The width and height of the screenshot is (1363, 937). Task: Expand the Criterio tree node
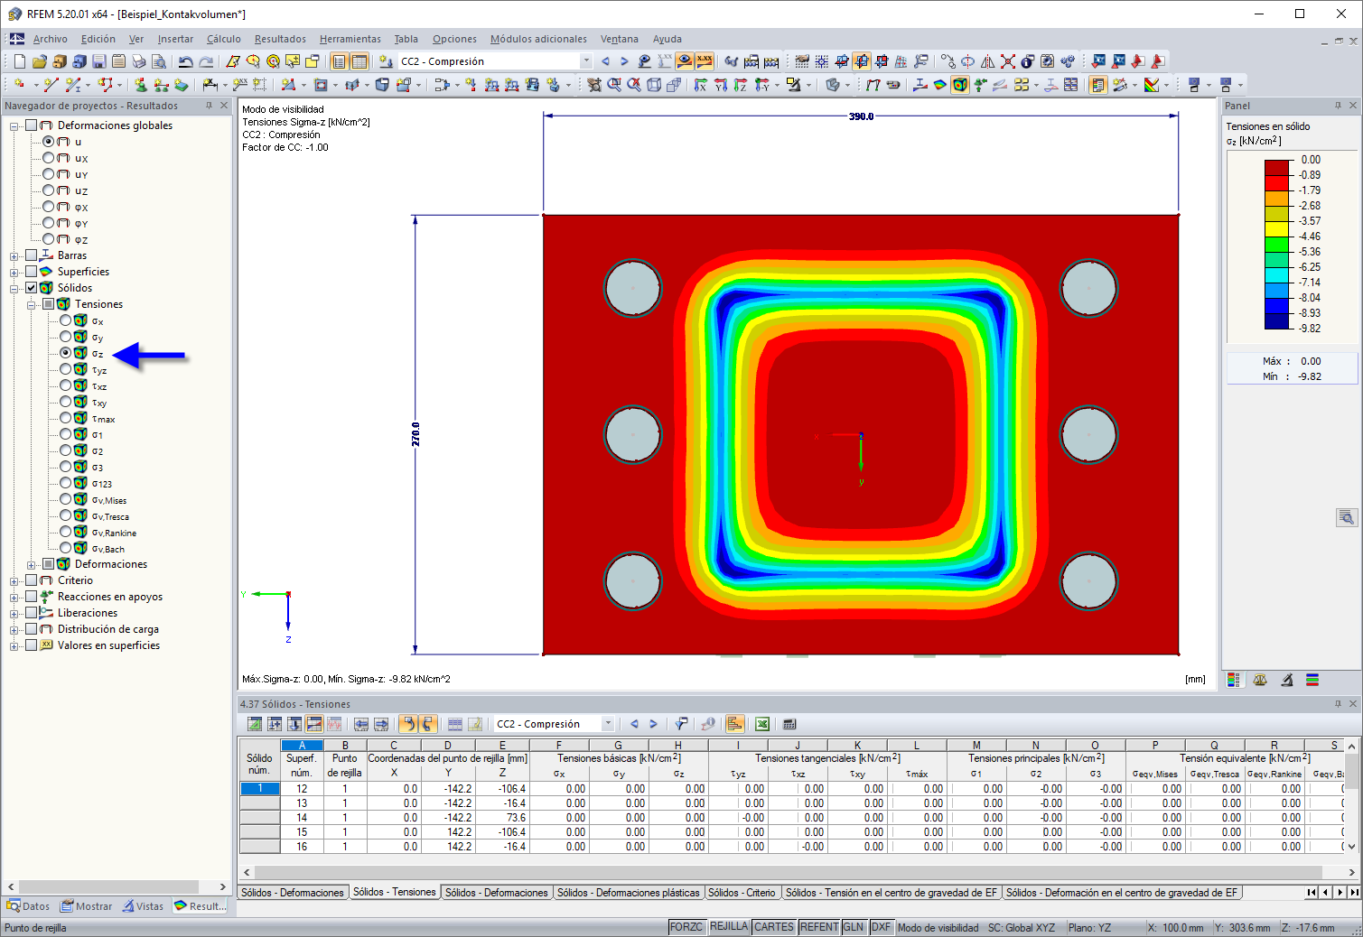[x=14, y=581]
